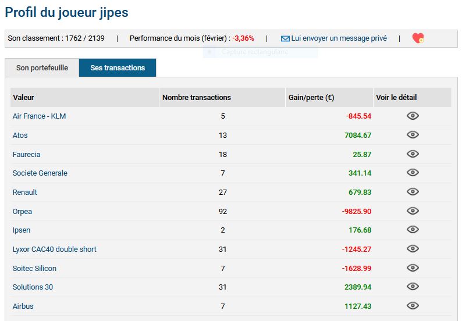462x321 pixels.
Task: Click Renault transaction count 27
Action: [x=223, y=192]
